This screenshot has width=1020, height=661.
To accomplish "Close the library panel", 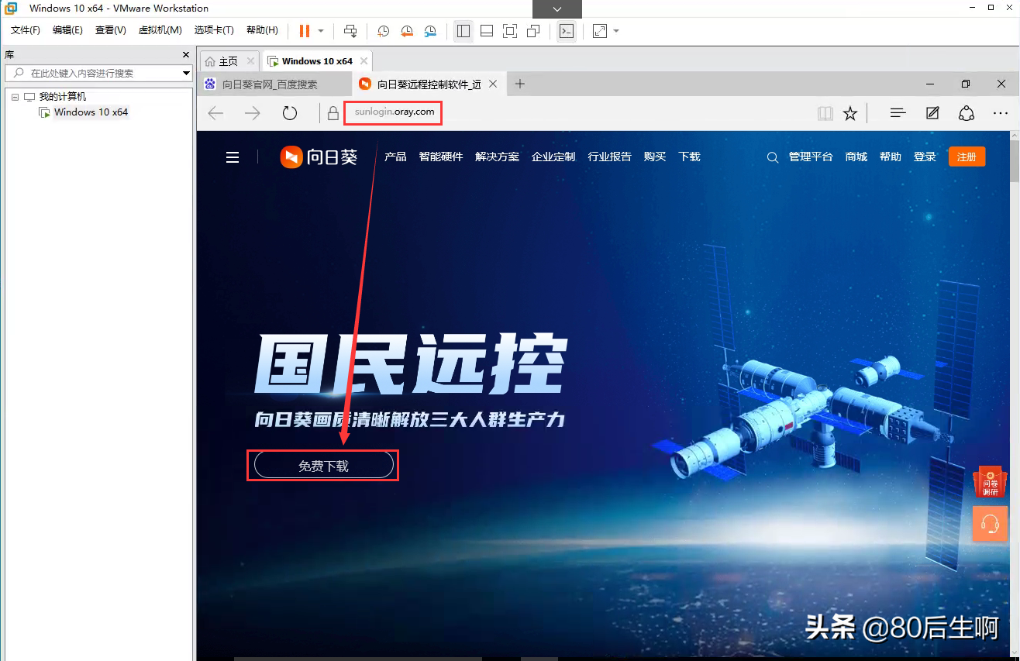I will (186, 54).
